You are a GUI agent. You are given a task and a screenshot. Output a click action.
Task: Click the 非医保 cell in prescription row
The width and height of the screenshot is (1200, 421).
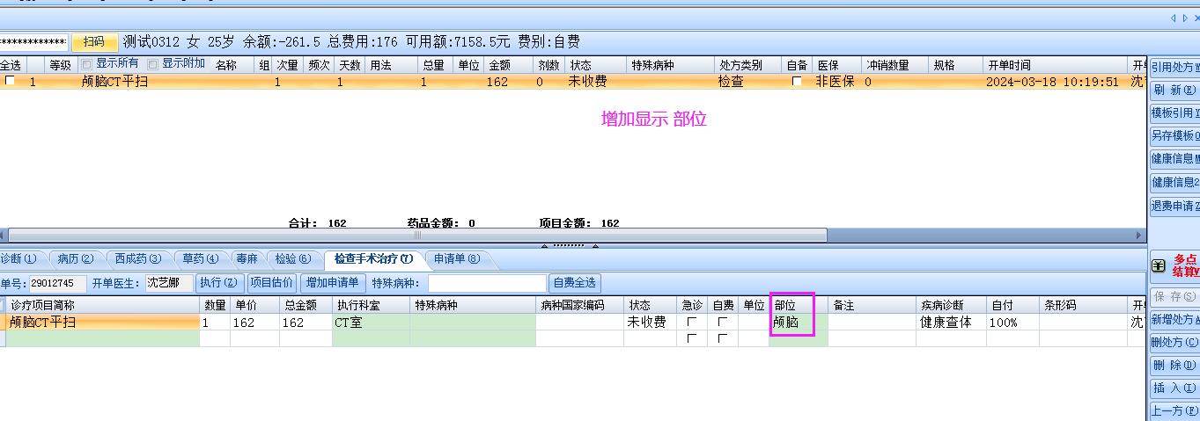[x=835, y=82]
